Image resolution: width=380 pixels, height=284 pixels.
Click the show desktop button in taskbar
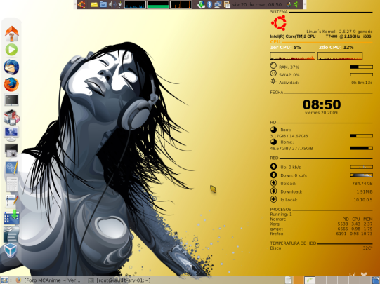tap(4, 280)
